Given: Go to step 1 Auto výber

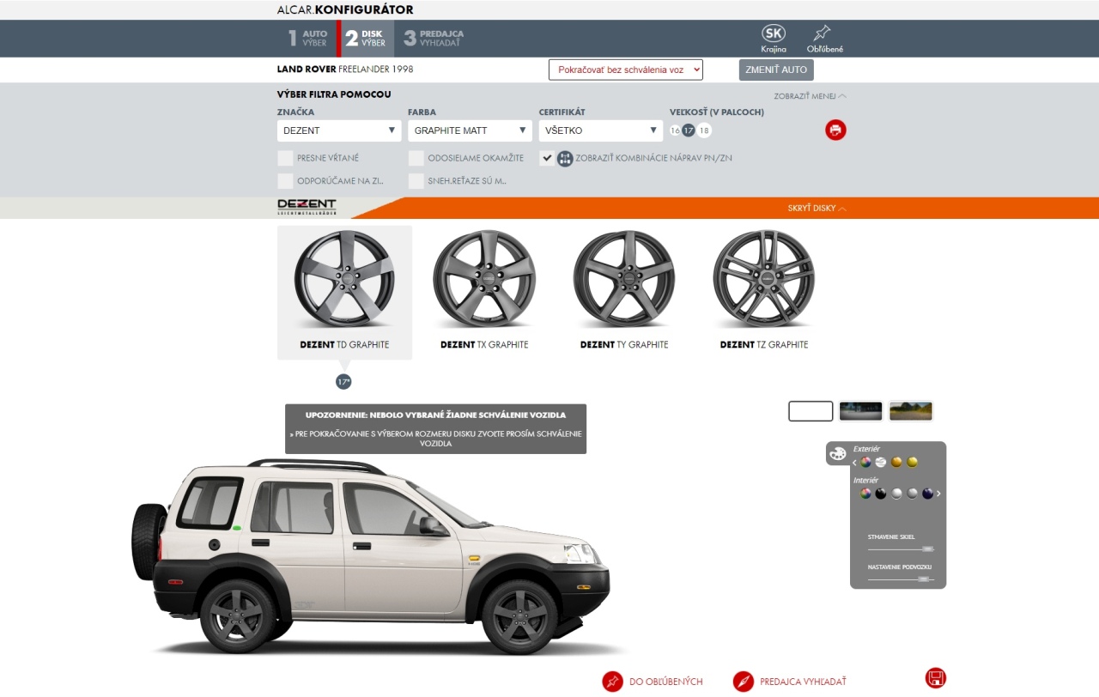Looking at the screenshot, I should 308,39.
